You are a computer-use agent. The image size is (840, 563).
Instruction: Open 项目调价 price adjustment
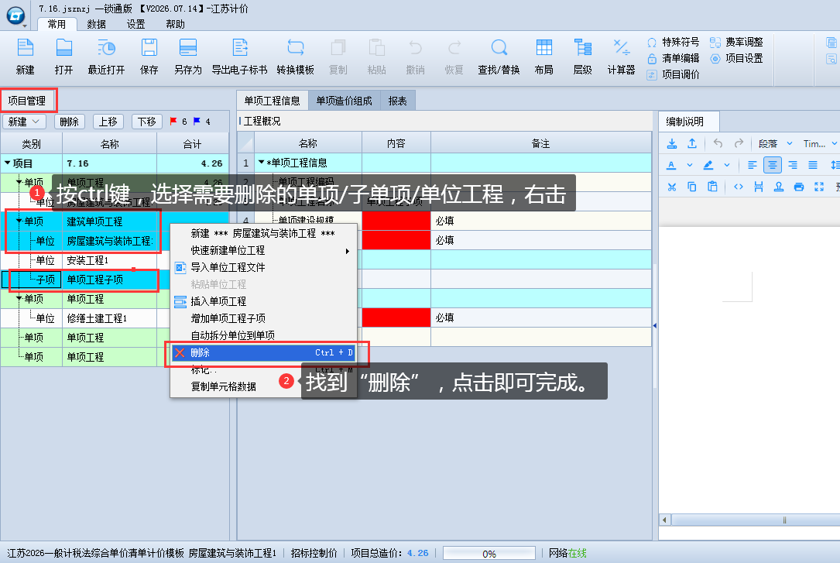click(x=674, y=74)
